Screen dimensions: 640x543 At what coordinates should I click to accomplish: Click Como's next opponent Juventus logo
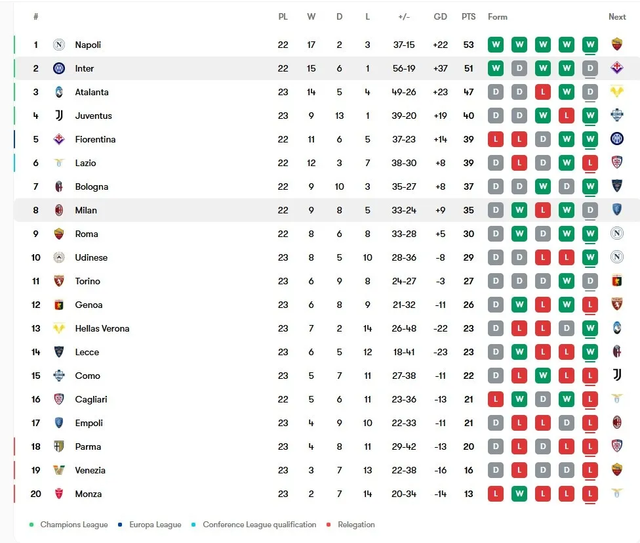[617, 375]
